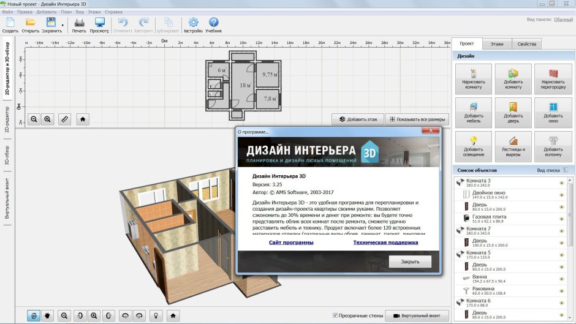Open Лестницы и вырезы tool
This screenshot has height=324, width=576.
tap(513, 146)
